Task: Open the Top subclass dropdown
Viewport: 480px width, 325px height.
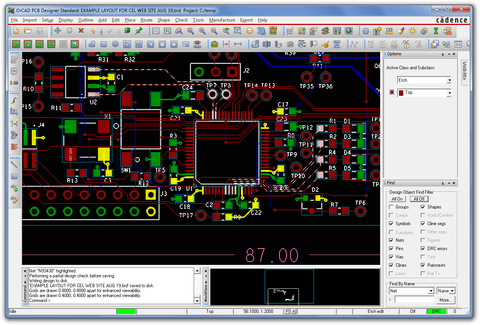Action: pos(449,93)
